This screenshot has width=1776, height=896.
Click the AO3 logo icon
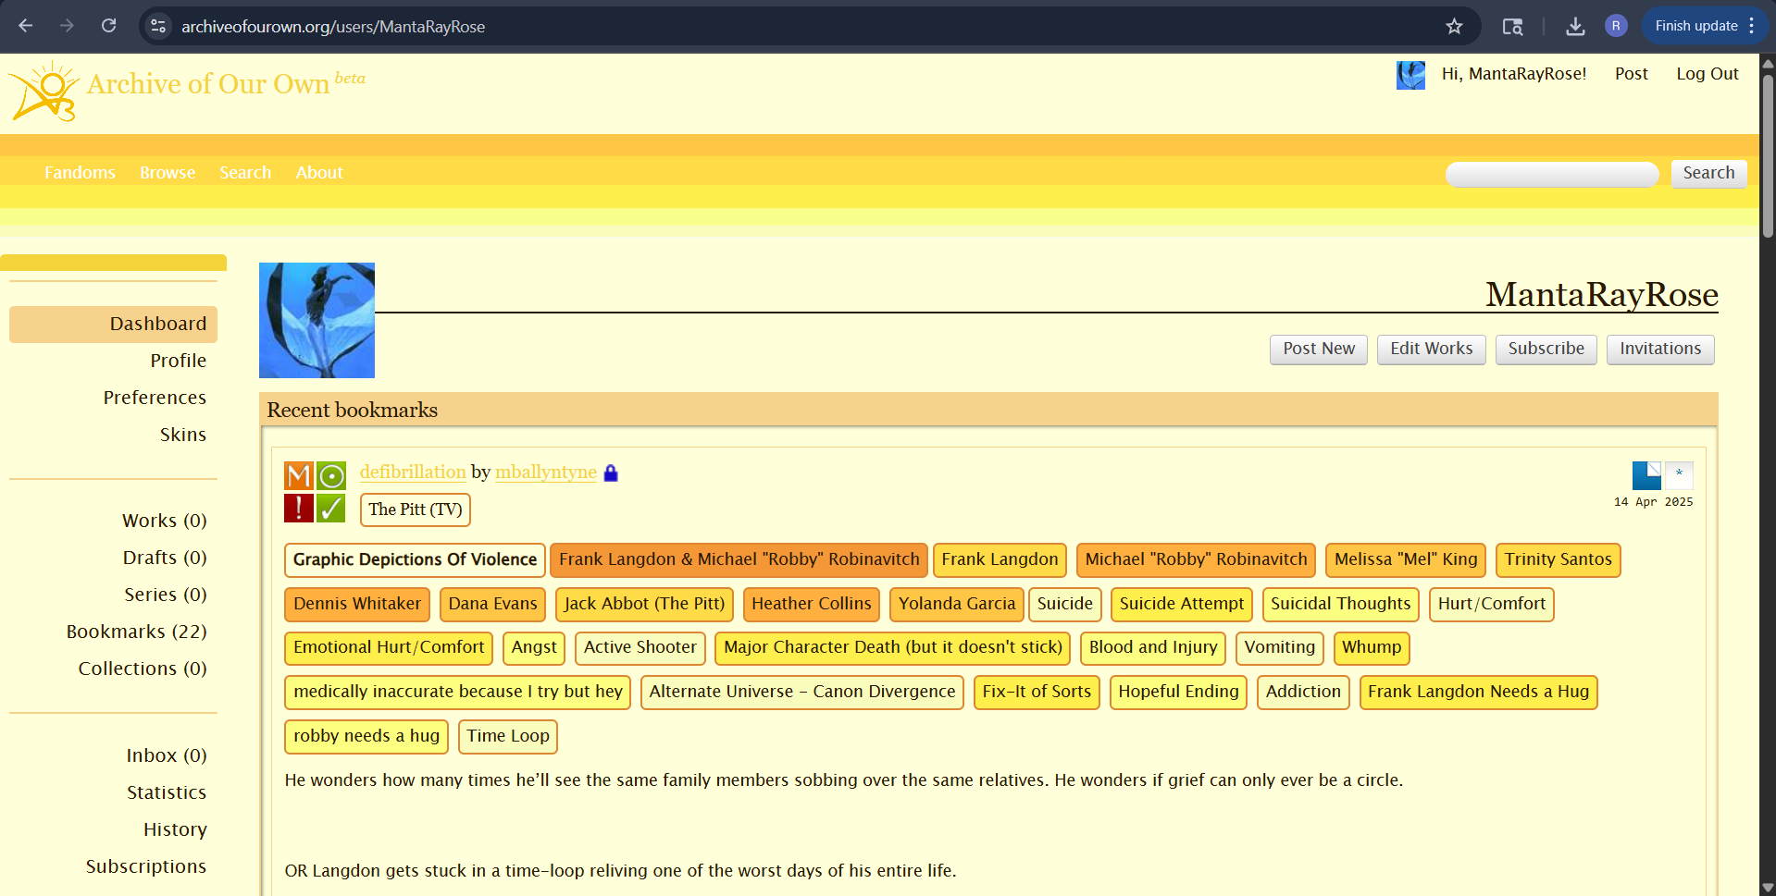[x=43, y=92]
